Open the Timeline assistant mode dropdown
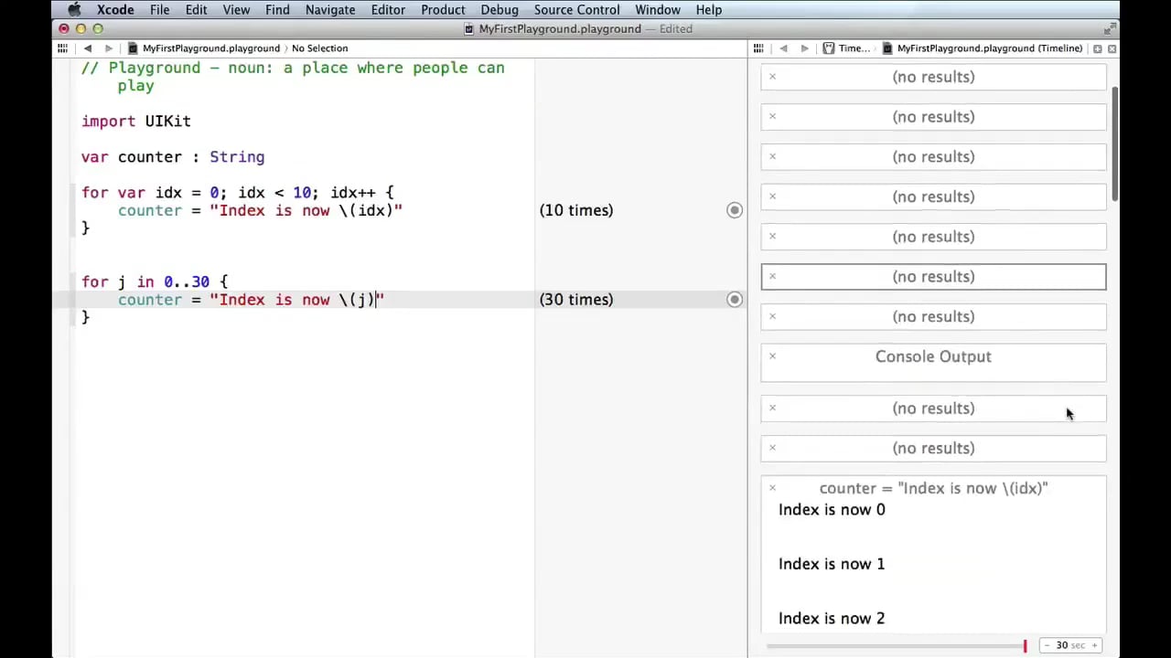1171x658 pixels. point(846,48)
